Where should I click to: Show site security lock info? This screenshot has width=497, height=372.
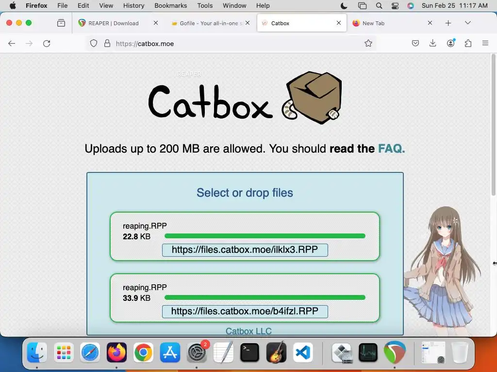(x=107, y=43)
